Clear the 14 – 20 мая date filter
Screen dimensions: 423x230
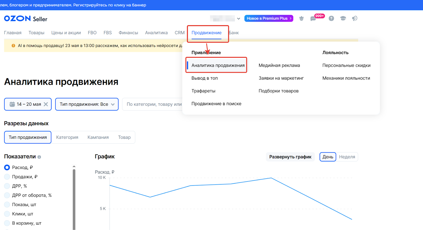pos(46,104)
